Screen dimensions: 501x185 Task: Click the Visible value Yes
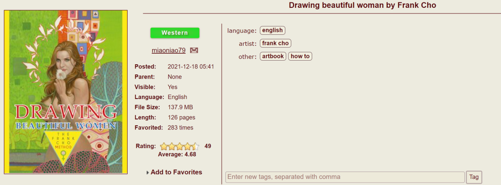click(x=173, y=87)
